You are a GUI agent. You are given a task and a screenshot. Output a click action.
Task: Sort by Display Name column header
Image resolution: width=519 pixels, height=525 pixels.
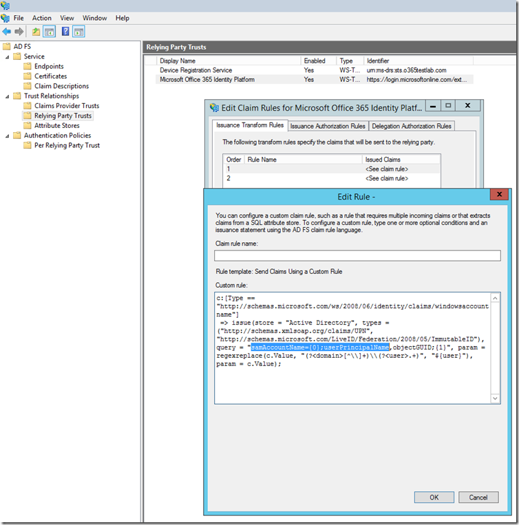click(229, 61)
